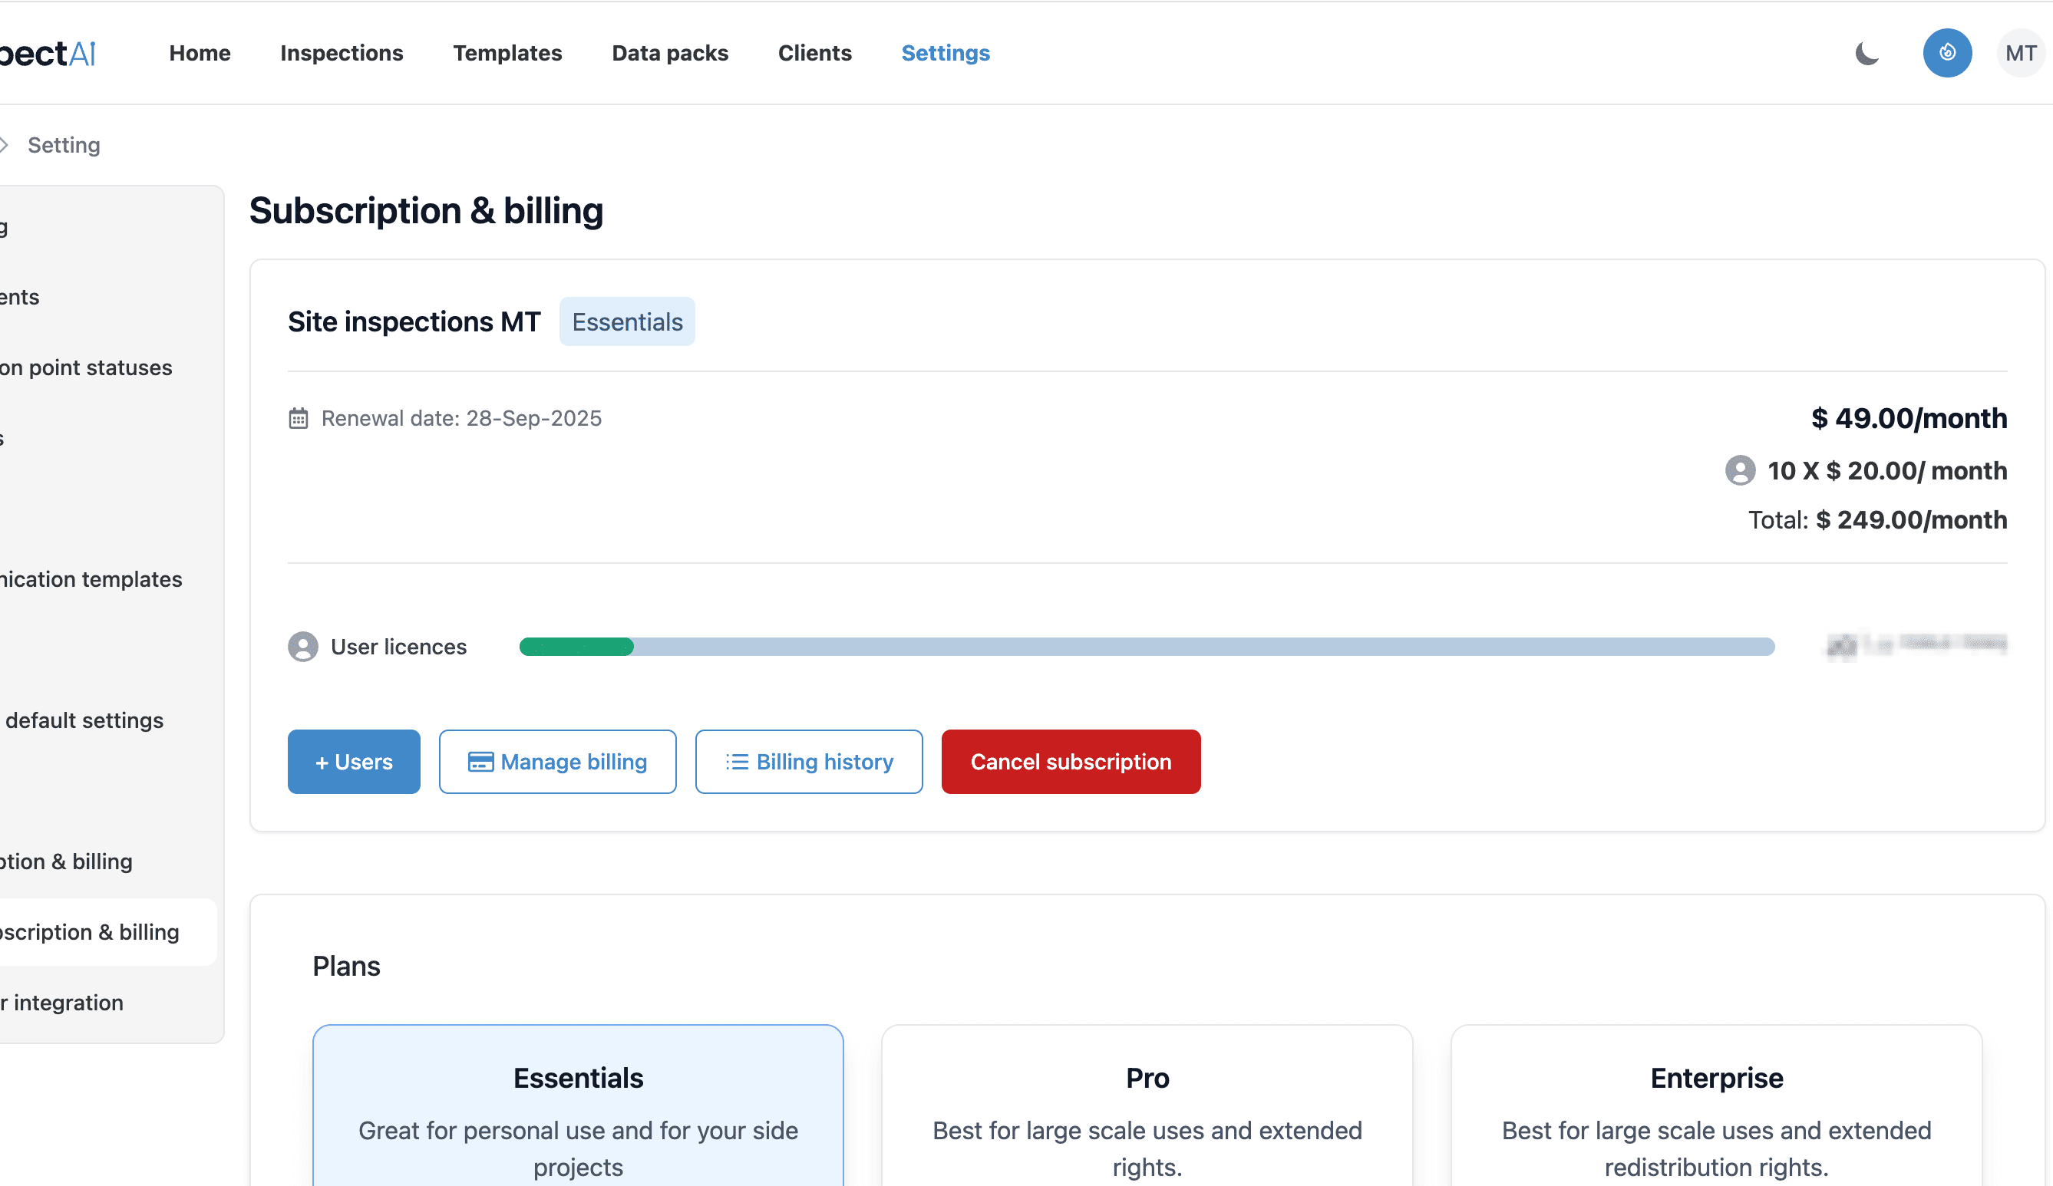Toggle dark mode moon icon
This screenshot has height=1186, width=2053.
1867,53
